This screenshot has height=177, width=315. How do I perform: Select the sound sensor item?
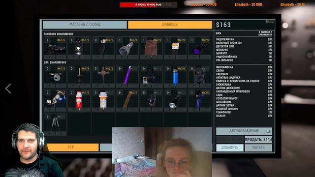[x=151, y=100]
